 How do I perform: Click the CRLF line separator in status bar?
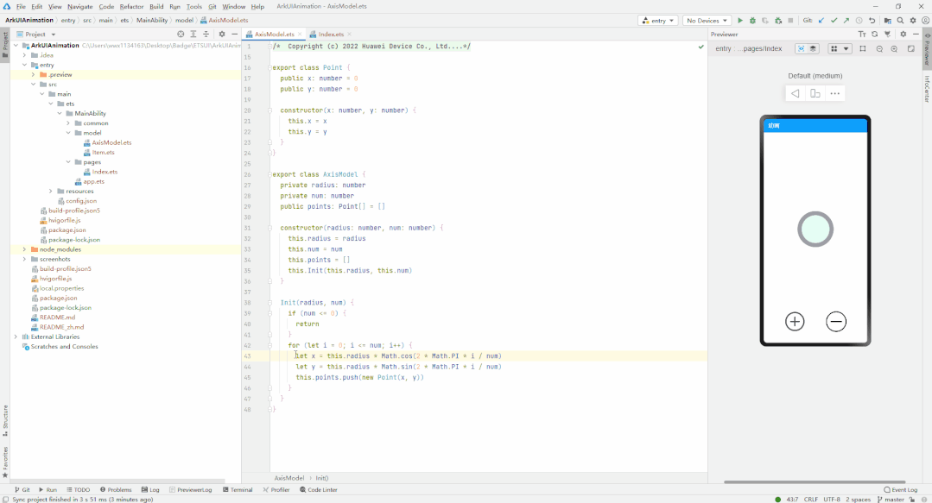point(811,500)
